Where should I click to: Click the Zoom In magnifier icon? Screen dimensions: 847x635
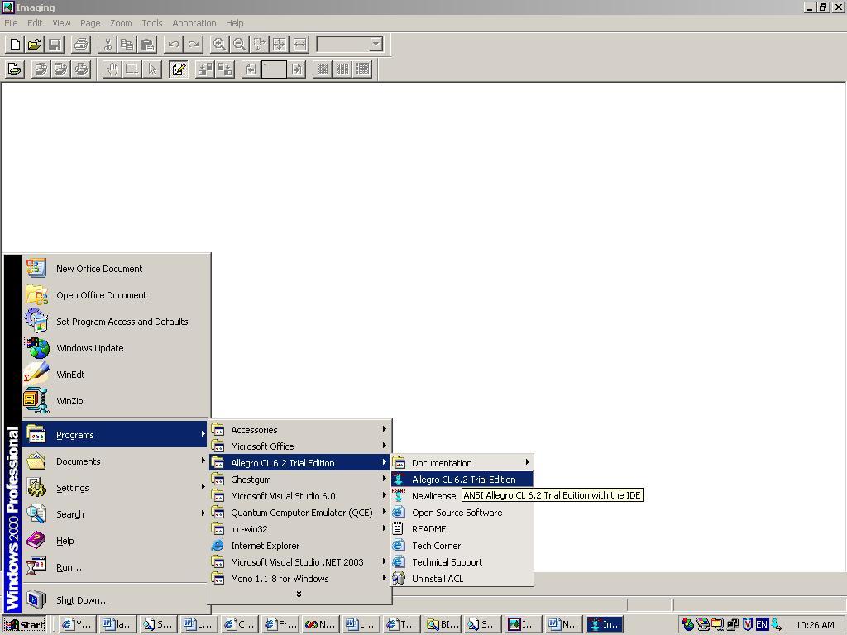coord(218,45)
